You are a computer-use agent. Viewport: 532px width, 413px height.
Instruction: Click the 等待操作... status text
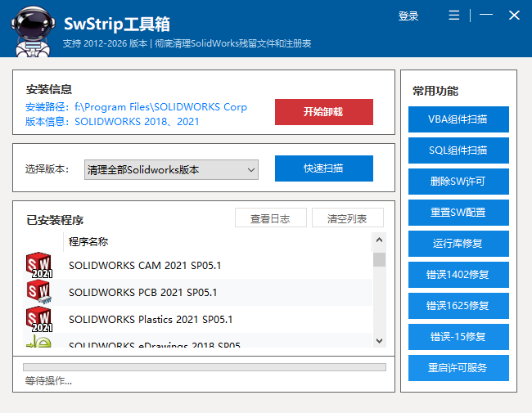point(48,381)
